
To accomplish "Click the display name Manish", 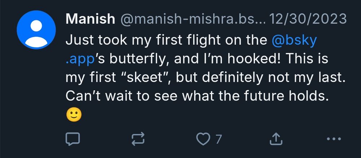I will tap(90, 19).
